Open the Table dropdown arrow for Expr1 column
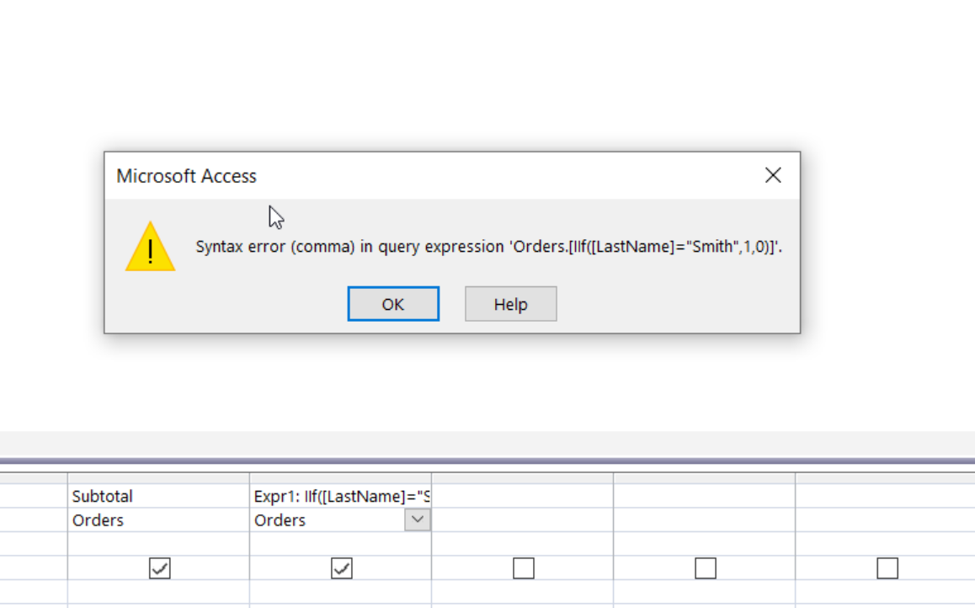This screenshot has width=975, height=608. (x=418, y=520)
